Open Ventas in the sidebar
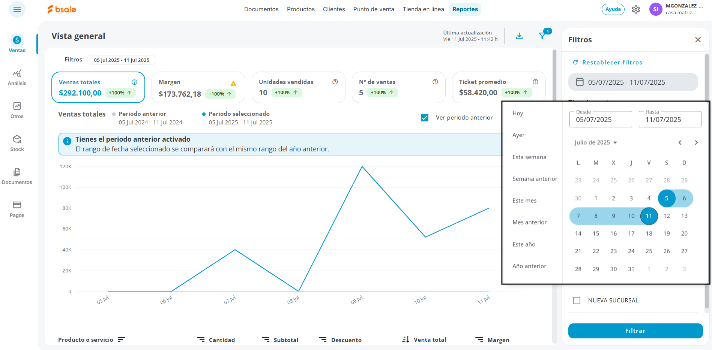Image resolution: width=712 pixels, height=350 pixels. (x=17, y=44)
